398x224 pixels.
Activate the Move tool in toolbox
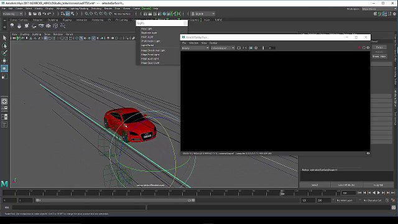pos(4,61)
